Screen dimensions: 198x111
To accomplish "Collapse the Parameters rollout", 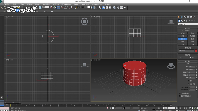I will click(x=188, y=64).
